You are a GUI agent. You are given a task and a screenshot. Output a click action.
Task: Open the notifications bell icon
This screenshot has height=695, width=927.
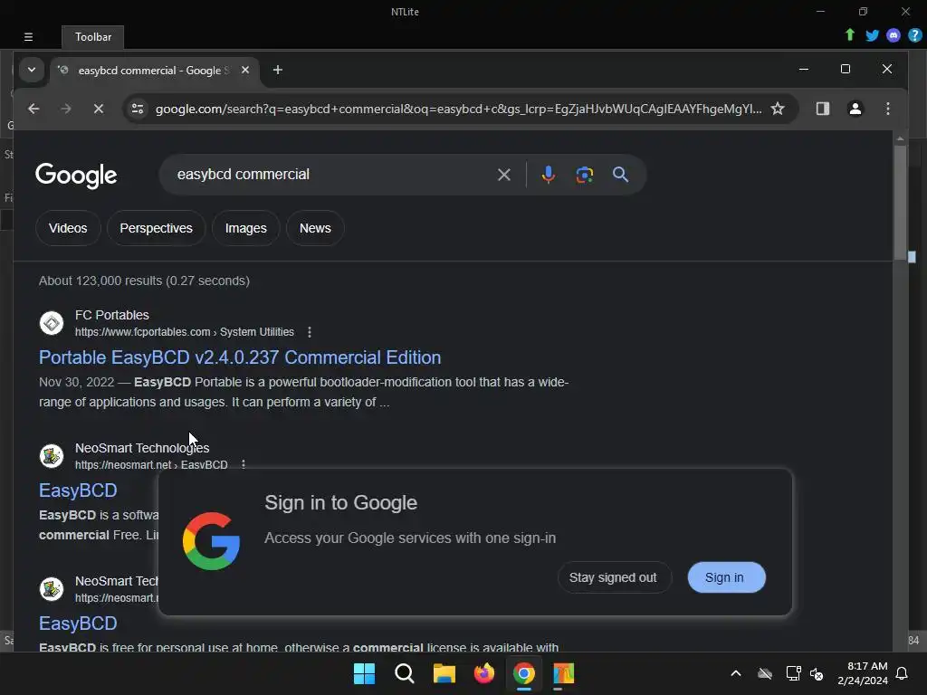pyautogui.click(x=903, y=673)
